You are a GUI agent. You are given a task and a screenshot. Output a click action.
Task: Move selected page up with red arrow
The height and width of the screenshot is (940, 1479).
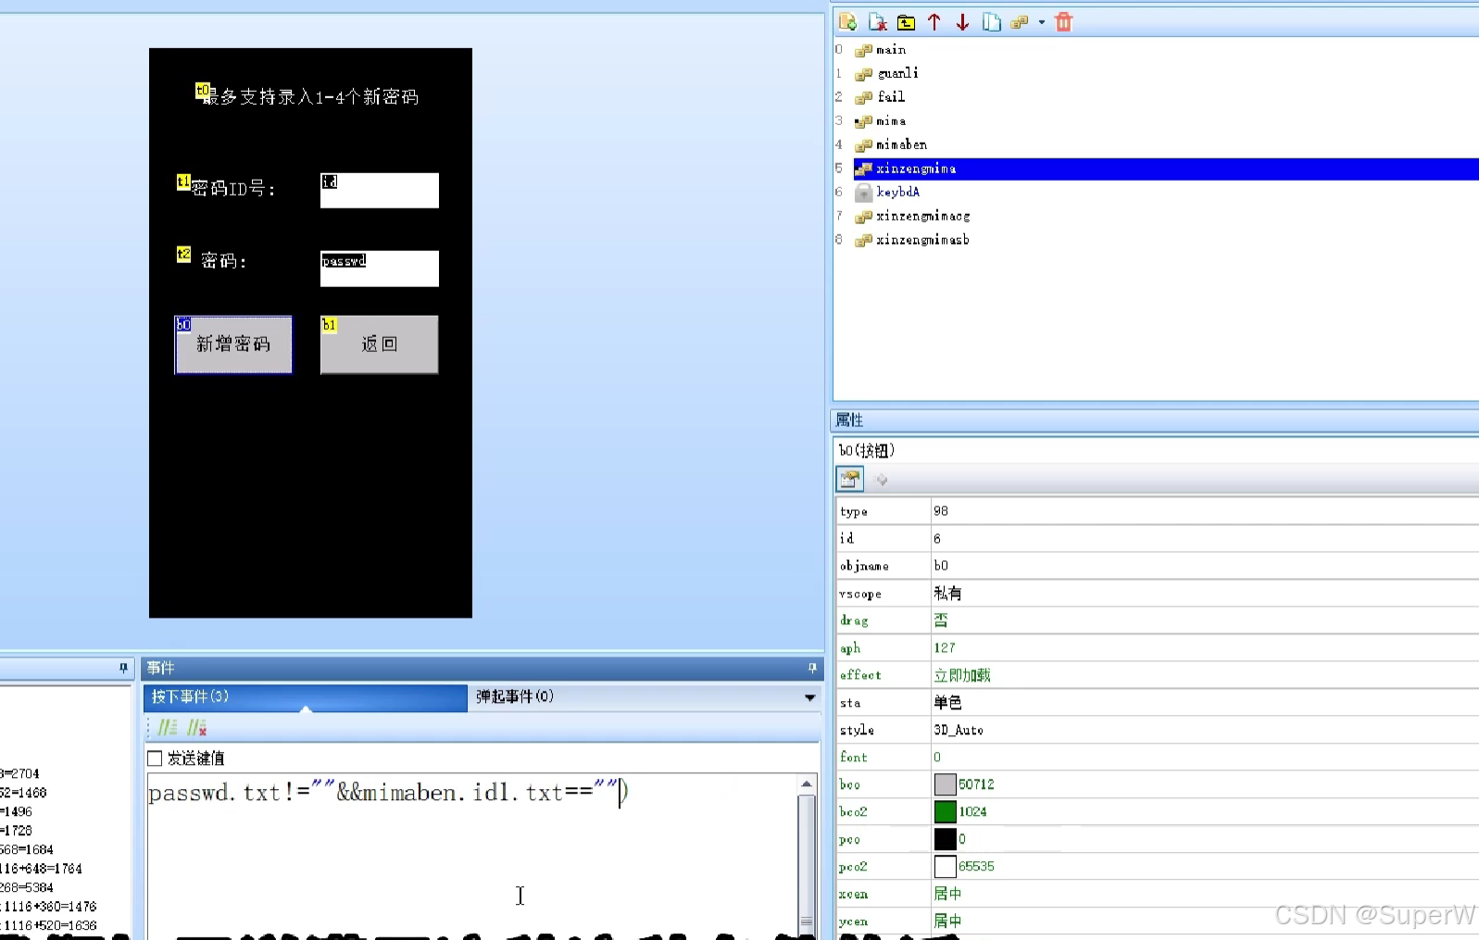pos(934,22)
